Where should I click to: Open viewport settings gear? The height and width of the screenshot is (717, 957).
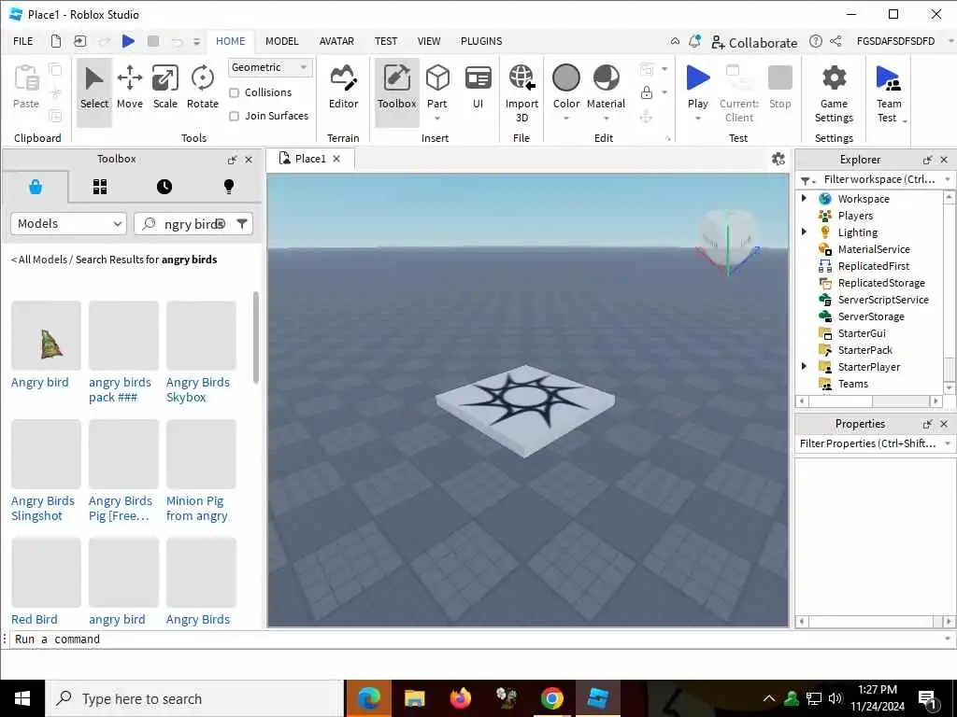pyautogui.click(x=778, y=159)
